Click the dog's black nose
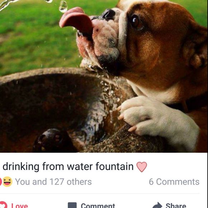Image resolution: width=208 pixels, height=208 pixels. (109, 14)
